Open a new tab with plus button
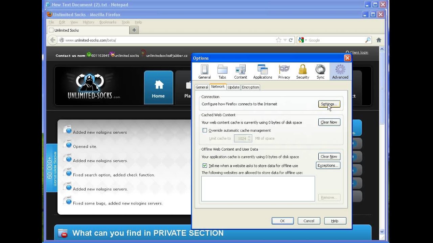The height and width of the screenshot is (243, 433). click(x=134, y=30)
